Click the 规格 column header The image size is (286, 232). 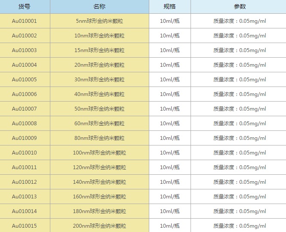click(x=169, y=7)
